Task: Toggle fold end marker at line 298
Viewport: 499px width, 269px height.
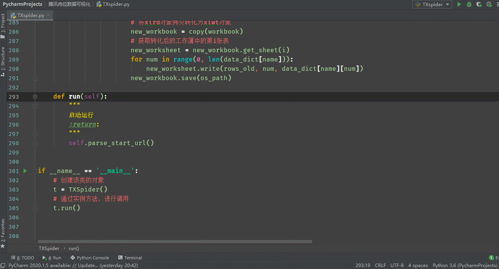Action: (x=35, y=143)
